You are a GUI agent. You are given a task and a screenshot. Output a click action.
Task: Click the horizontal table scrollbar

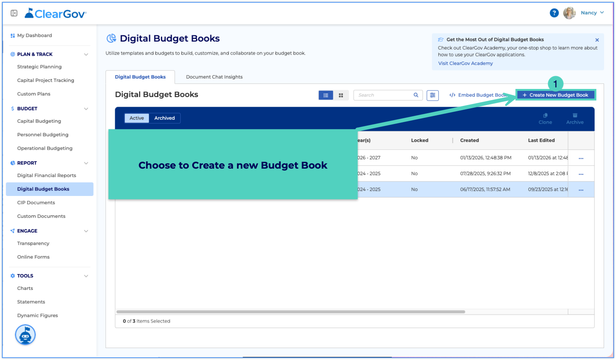(x=291, y=312)
